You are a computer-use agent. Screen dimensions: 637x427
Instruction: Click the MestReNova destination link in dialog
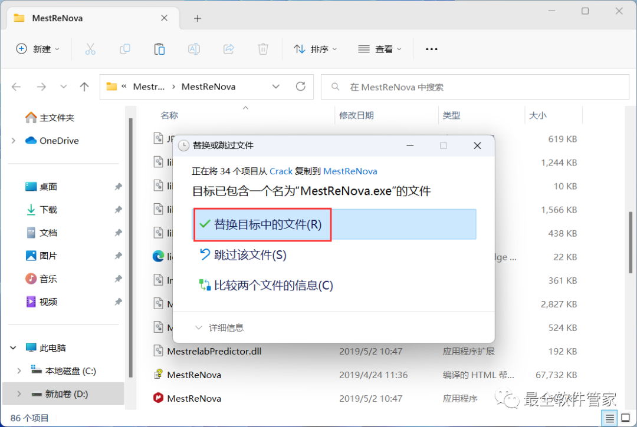click(x=350, y=171)
